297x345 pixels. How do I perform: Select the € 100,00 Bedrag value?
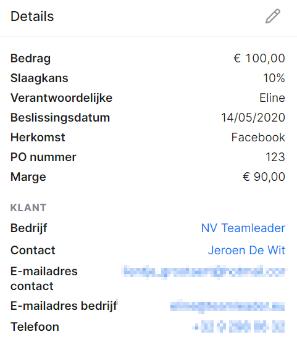coord(259,58)
